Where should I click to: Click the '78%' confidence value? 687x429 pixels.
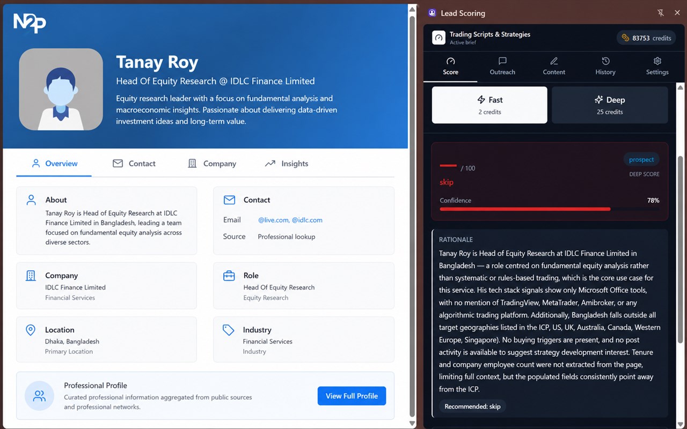(x=653, y=201)
